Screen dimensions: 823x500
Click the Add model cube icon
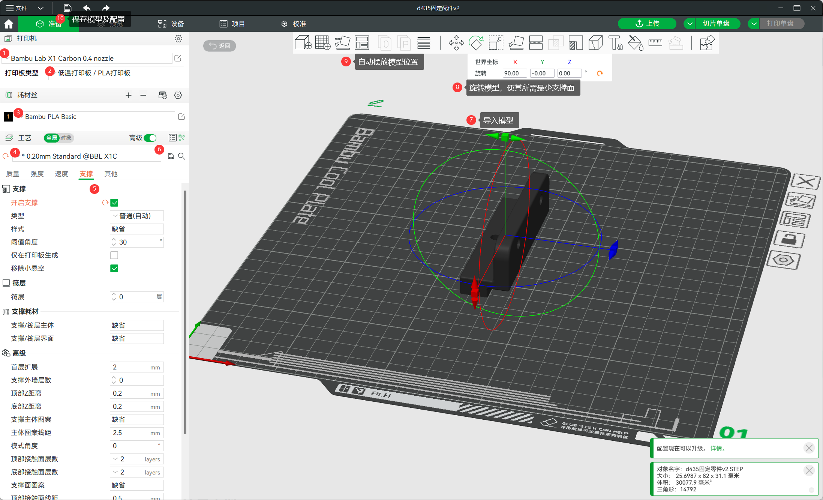303,42
